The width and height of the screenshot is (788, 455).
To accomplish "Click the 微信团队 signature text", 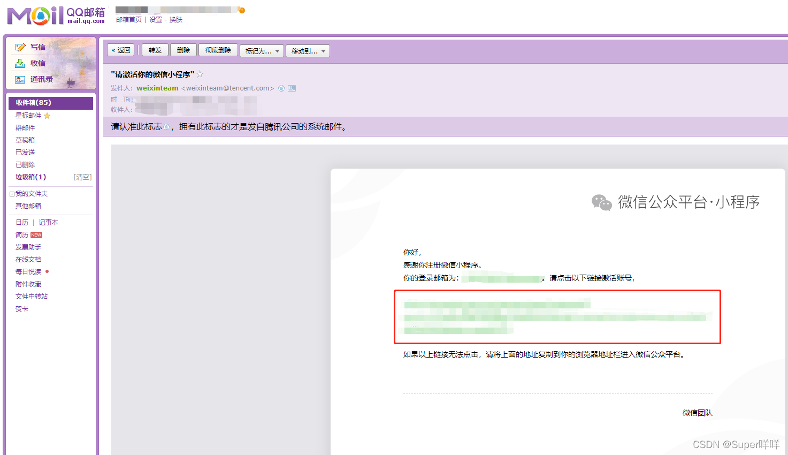I will pyautogui.click(x=698, y=413).
